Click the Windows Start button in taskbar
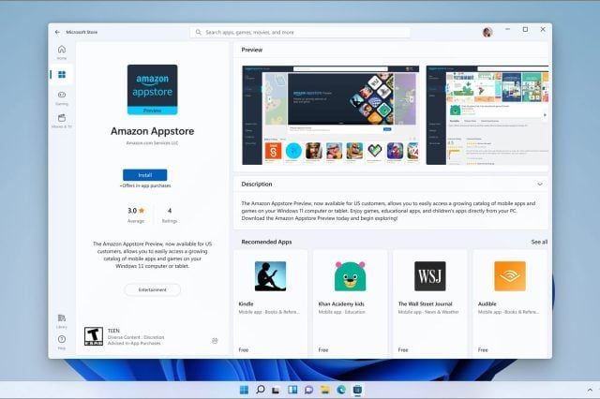600x399 pixels. tap(244, 390)
